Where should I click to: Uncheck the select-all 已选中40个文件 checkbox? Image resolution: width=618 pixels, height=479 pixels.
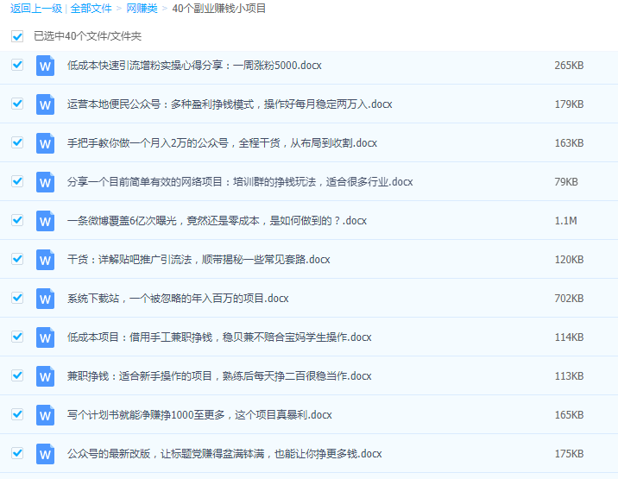pos(17,36)
